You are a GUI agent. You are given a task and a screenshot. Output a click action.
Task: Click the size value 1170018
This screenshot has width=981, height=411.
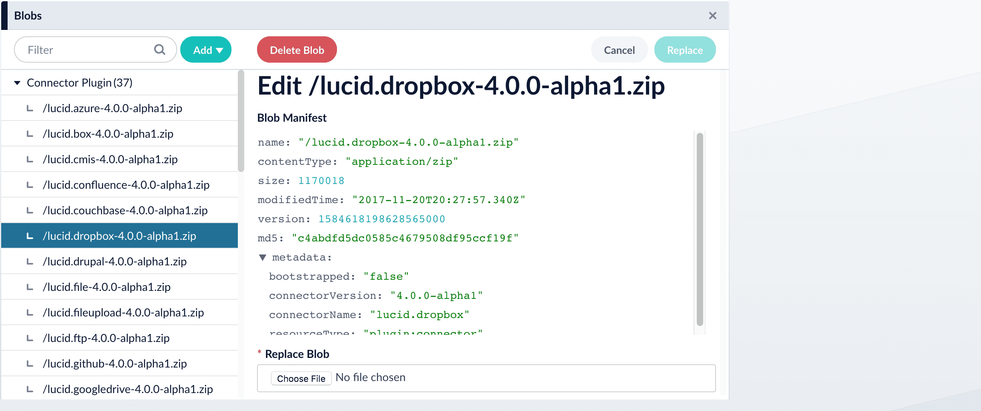(321, 181)
